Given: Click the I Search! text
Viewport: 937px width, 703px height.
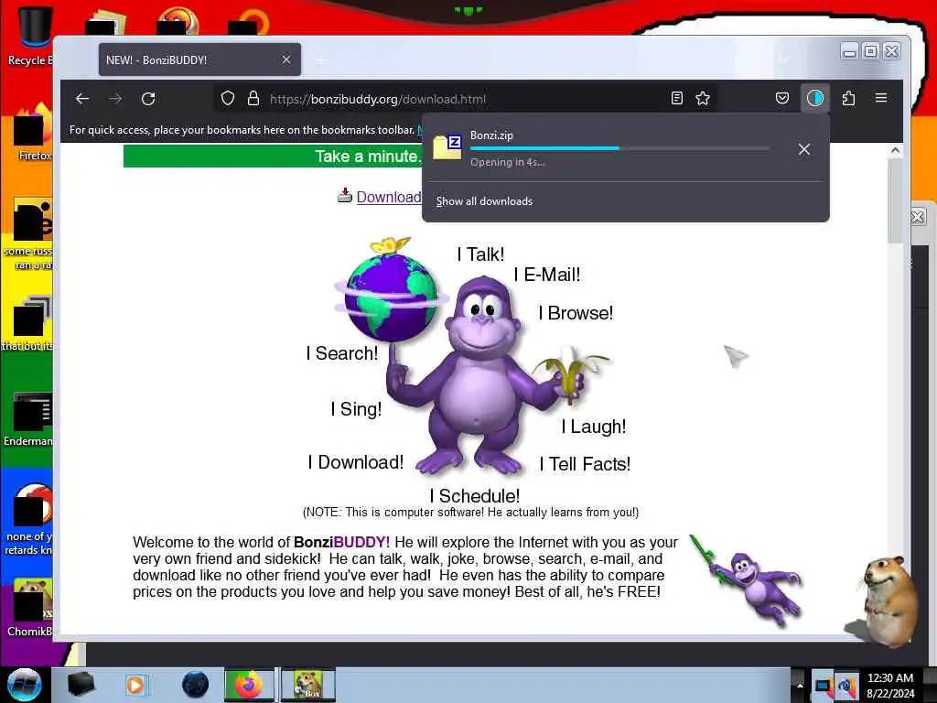Looking at the screenshot, I should point(342,353).
